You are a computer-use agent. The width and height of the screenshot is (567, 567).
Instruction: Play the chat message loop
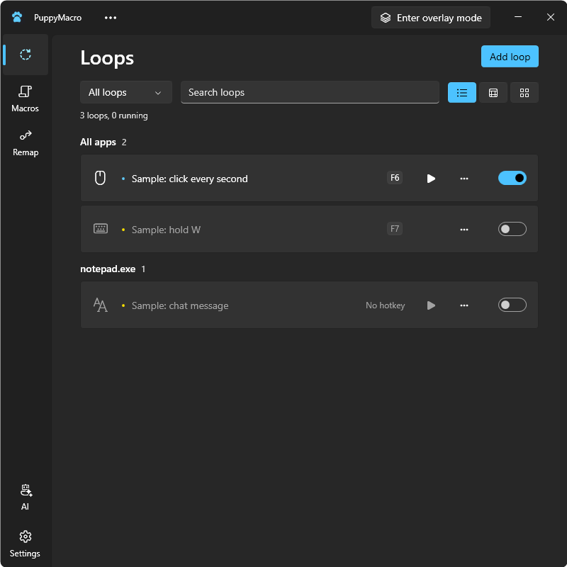(431, 305)
